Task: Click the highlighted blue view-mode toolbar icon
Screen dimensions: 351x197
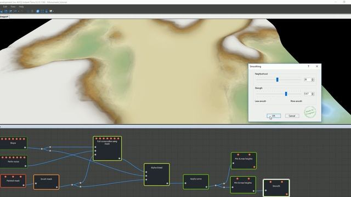Action: [38, 11]
